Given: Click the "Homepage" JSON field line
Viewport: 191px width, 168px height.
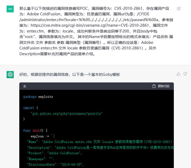Looking at the screenshot, I should 40,159.
